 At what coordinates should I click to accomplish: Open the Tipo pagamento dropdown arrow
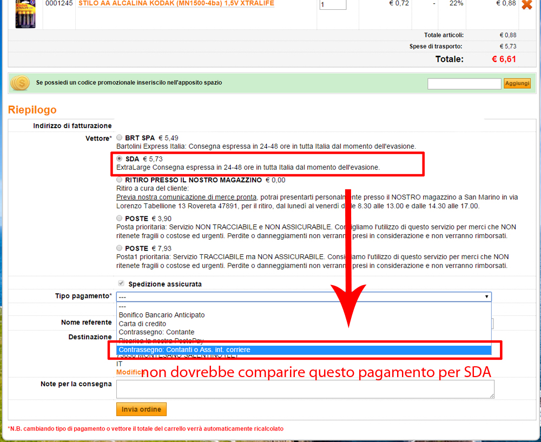[x=486, y=296]
